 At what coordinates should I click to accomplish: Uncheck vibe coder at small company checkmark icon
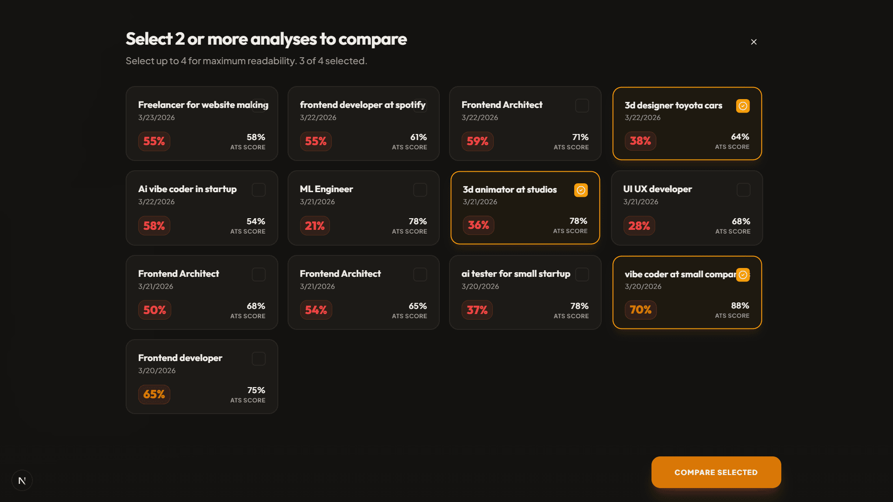pyautogui.click(x=743, y=274)
